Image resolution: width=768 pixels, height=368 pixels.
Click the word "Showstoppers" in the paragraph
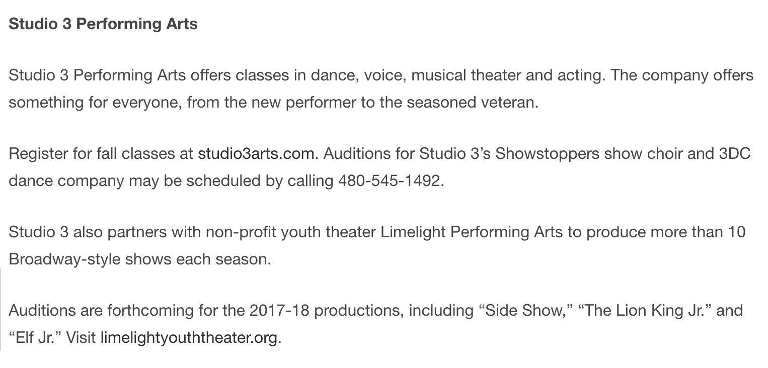pos(547,153)
